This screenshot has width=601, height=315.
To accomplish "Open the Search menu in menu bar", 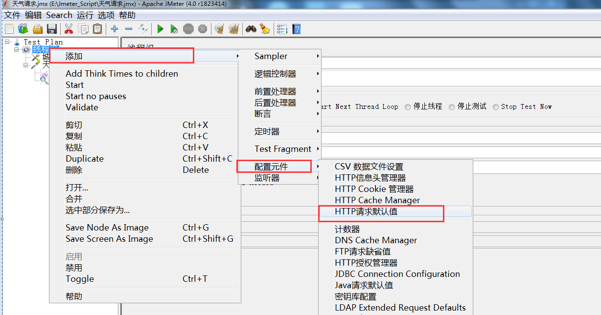I will [59, 15].
